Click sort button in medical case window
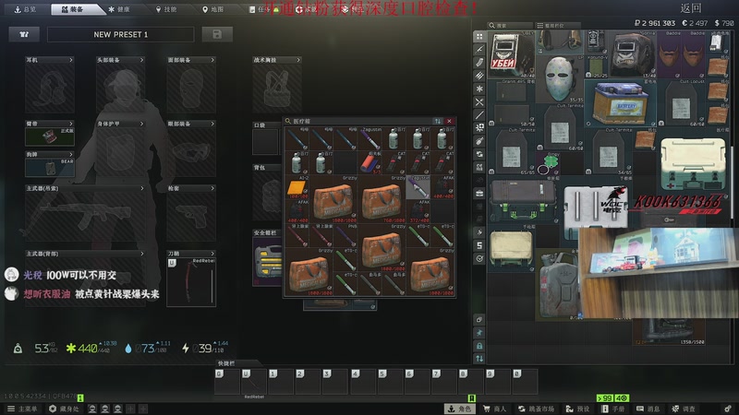The width and height of the screenshot is (739, 415). point(438,122)
